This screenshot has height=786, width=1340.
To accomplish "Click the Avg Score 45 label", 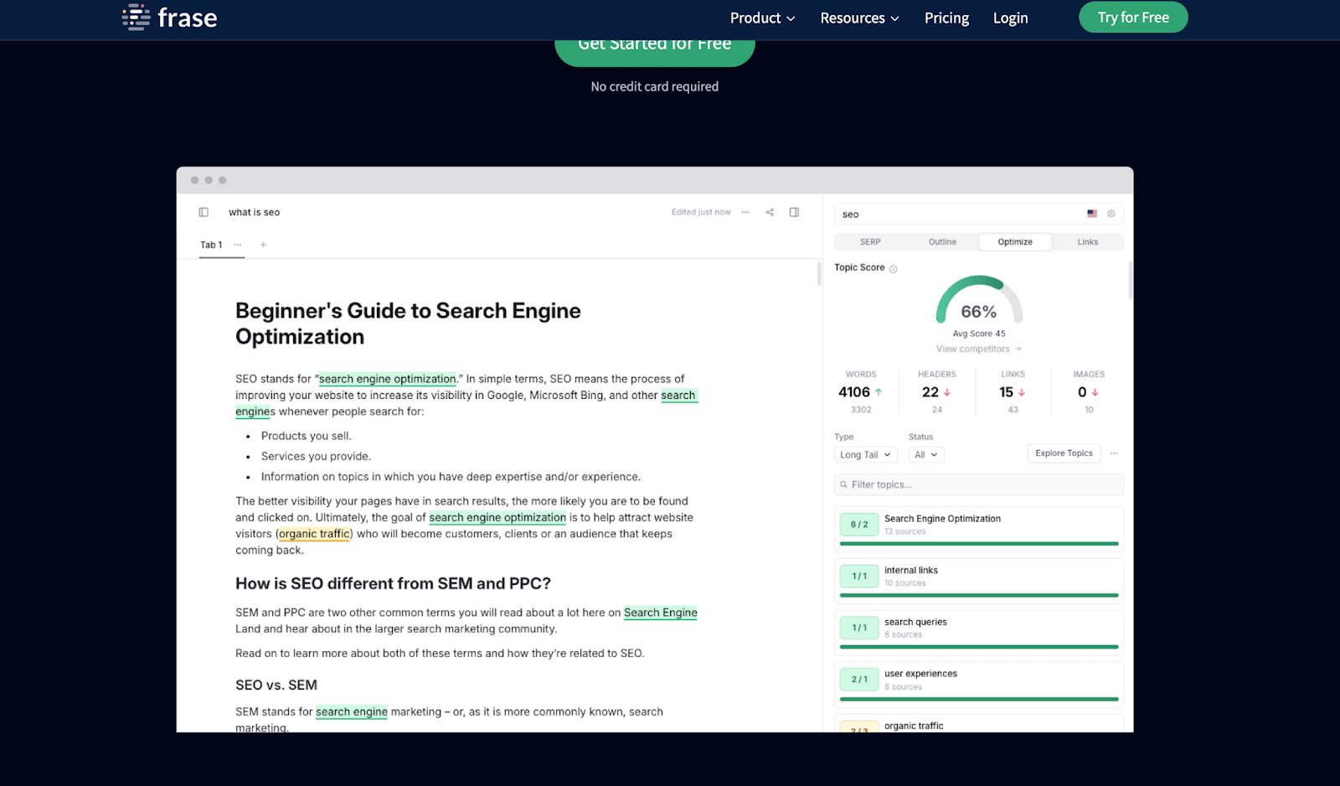I will pyautogui.click(x=979, y=334).
